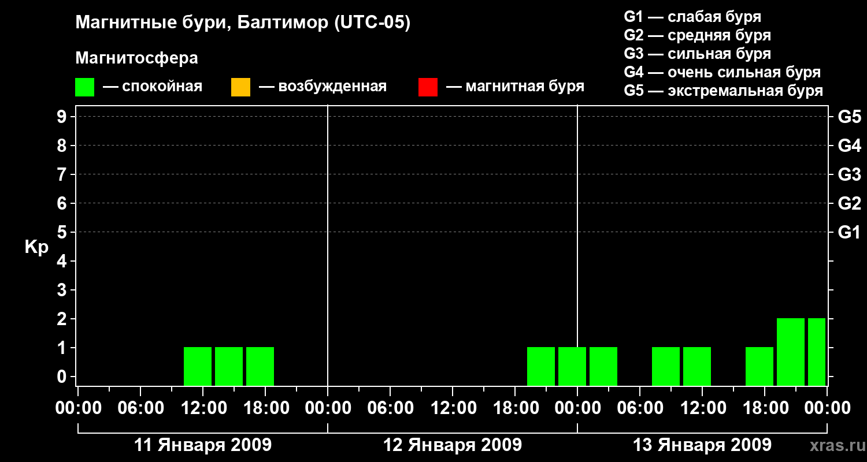Click the Kp axis value 4
This screenshot has width=867, height=462.
click(62, 261)
